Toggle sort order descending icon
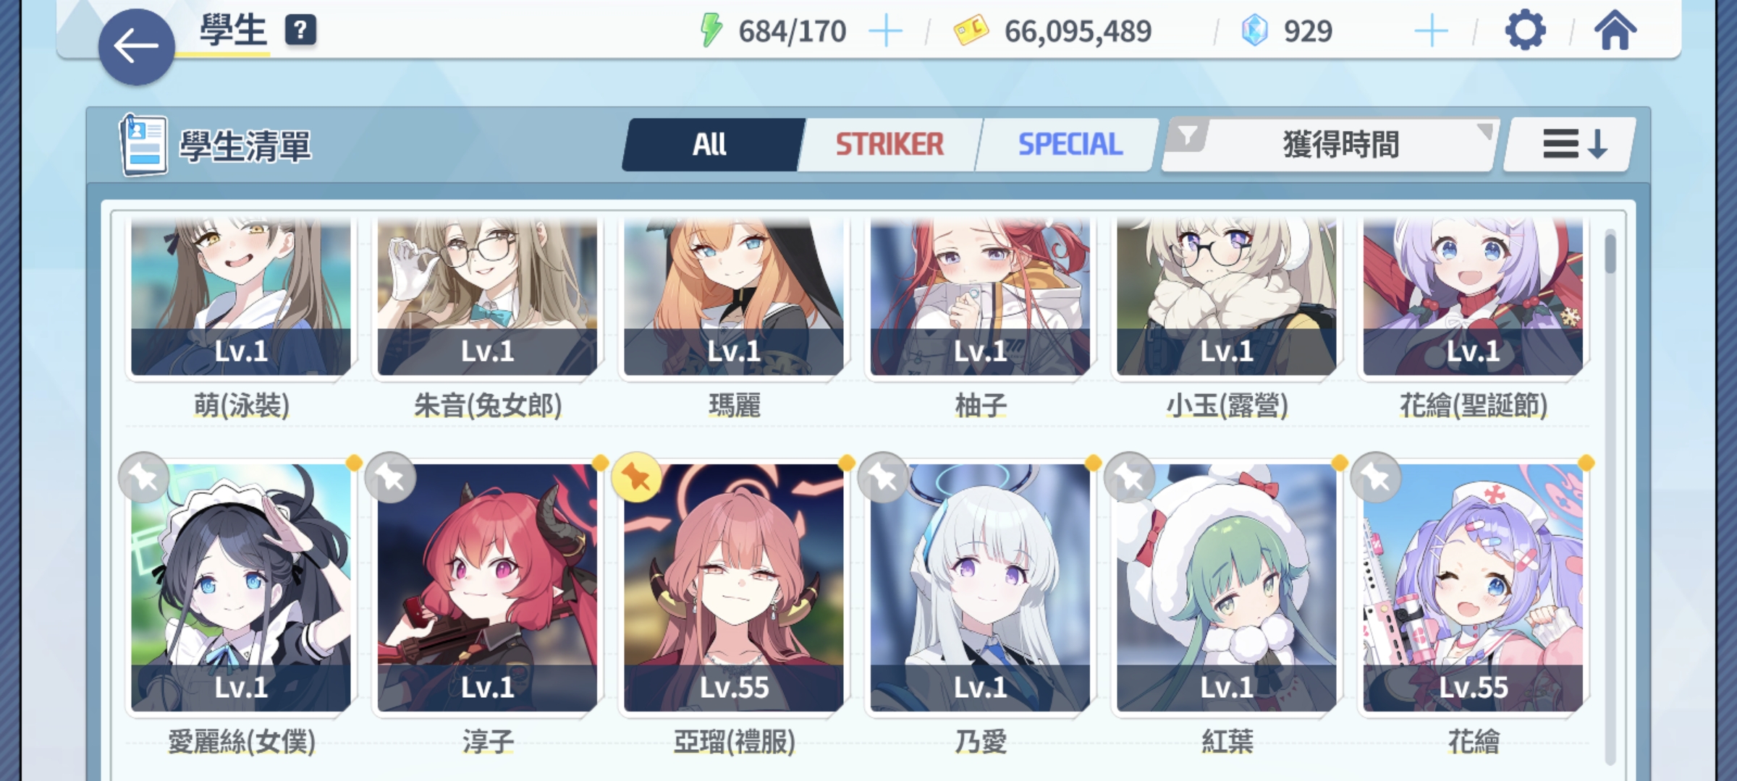 point(1571,144)
